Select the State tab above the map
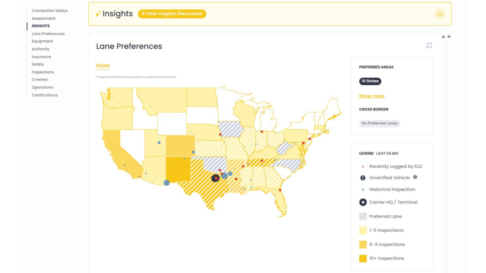Image resolution: width=486 pixels, height=273 pixels. click(103, 66)
